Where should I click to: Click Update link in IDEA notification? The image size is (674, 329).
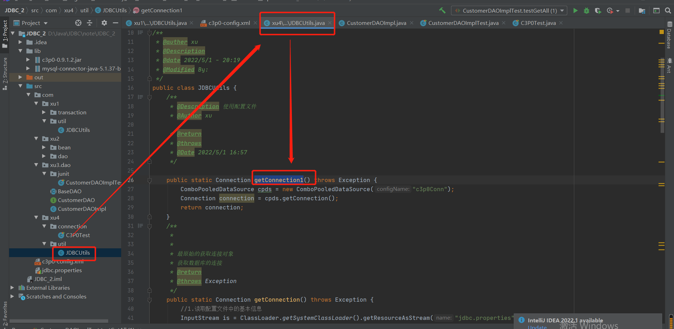[x=537, y=327]
